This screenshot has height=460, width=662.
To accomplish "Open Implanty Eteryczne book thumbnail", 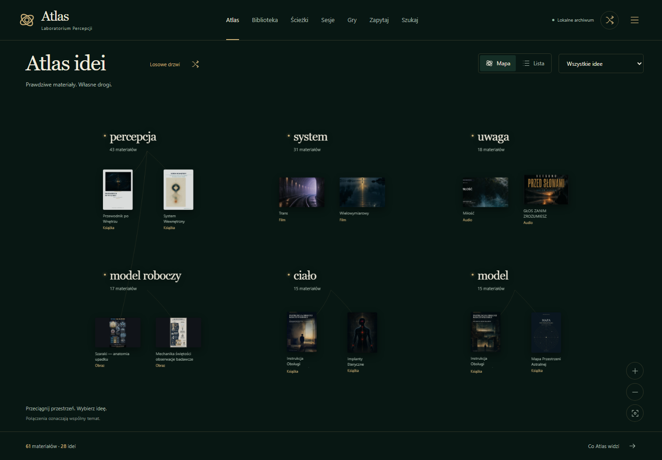I will 362,333.
